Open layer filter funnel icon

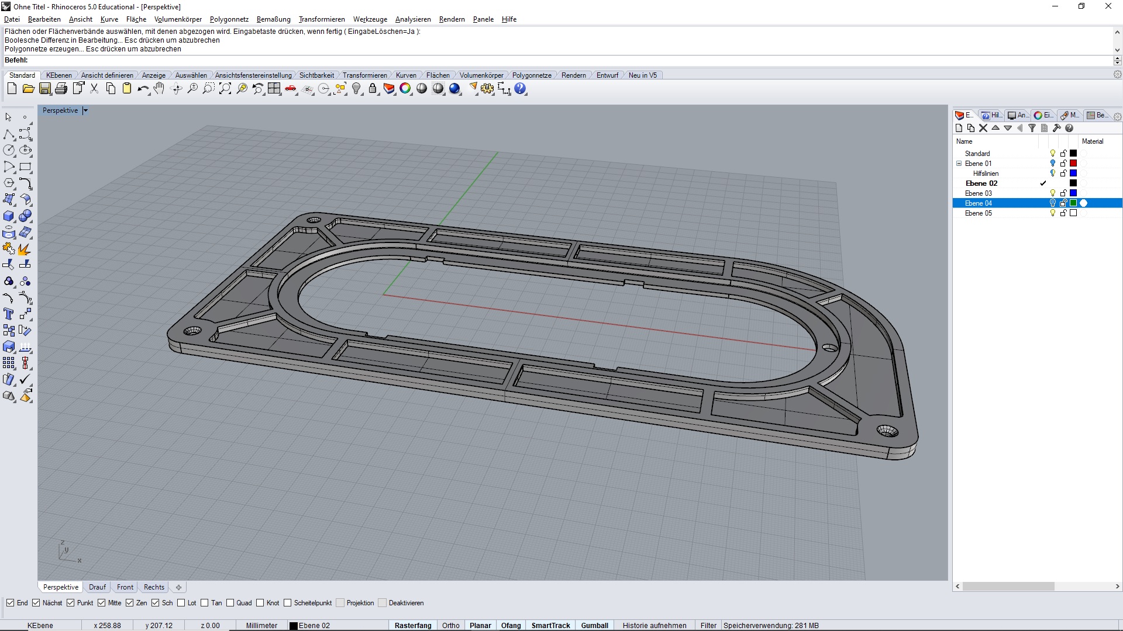click(x=1032, y=129)
